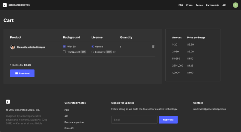Open the user avatar D menu

(235, 5)
